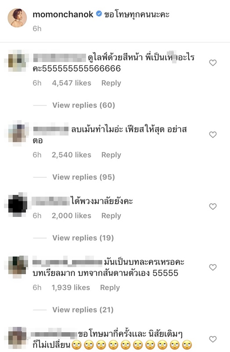Reply to the 2,540 likes comment
230x352 pixels.
pos(111,155)
